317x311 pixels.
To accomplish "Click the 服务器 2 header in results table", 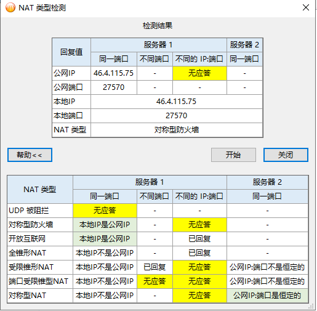I will pyautogui.click(x=244, y=45).
